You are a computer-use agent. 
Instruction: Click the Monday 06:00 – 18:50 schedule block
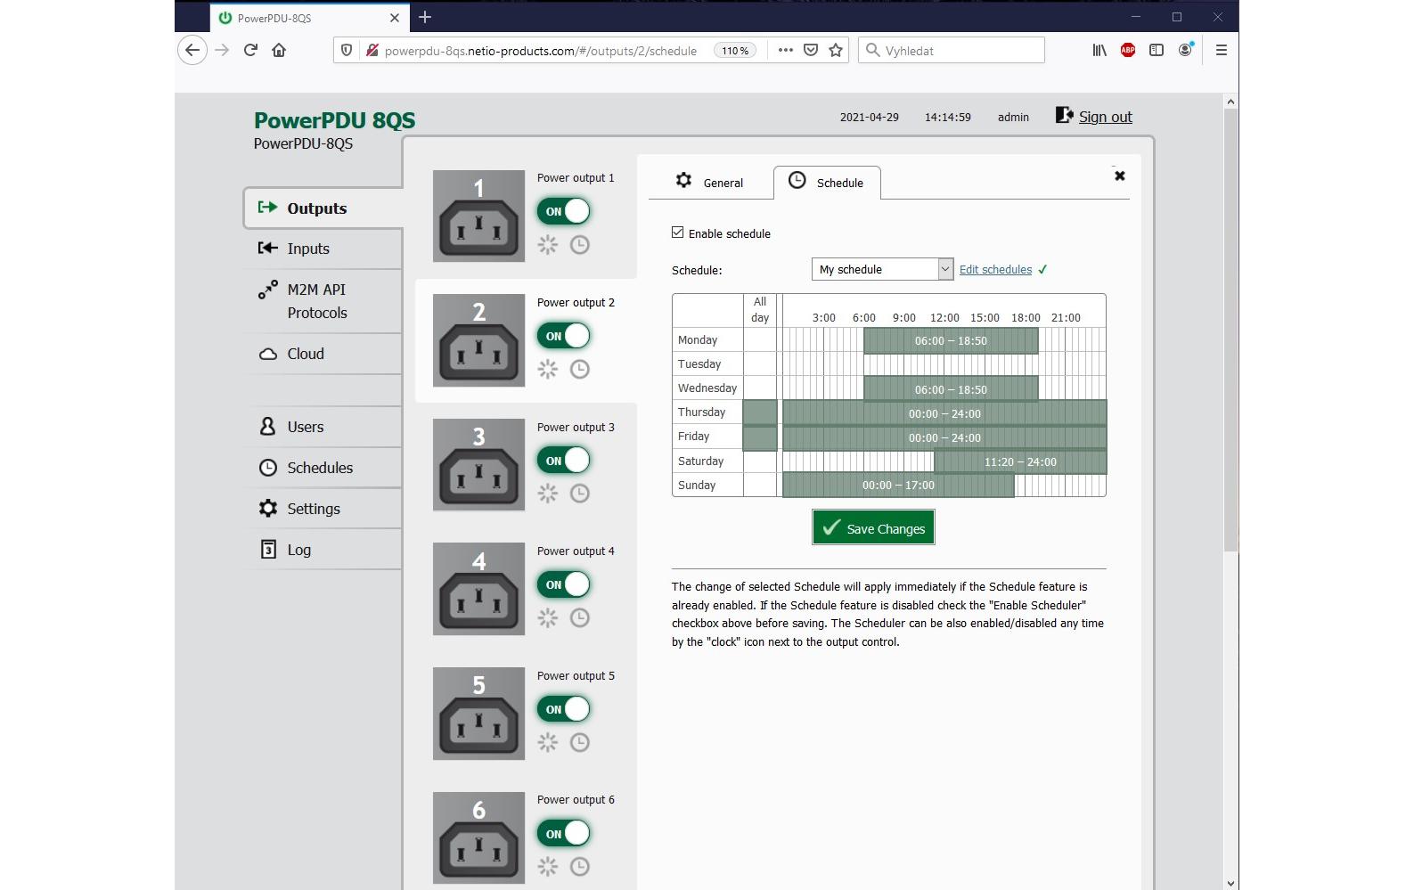pos(951,340)
